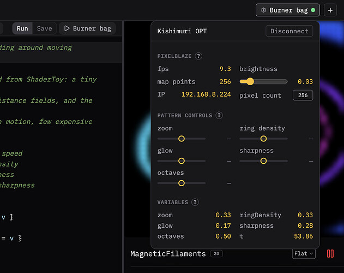Click the green connection status dot
The image size is (344, 273).
pos(313,10)
